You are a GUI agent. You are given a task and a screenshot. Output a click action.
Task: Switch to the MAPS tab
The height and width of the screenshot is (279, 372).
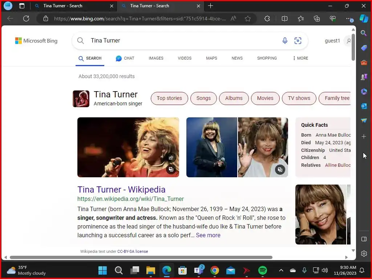coord(211,58)
